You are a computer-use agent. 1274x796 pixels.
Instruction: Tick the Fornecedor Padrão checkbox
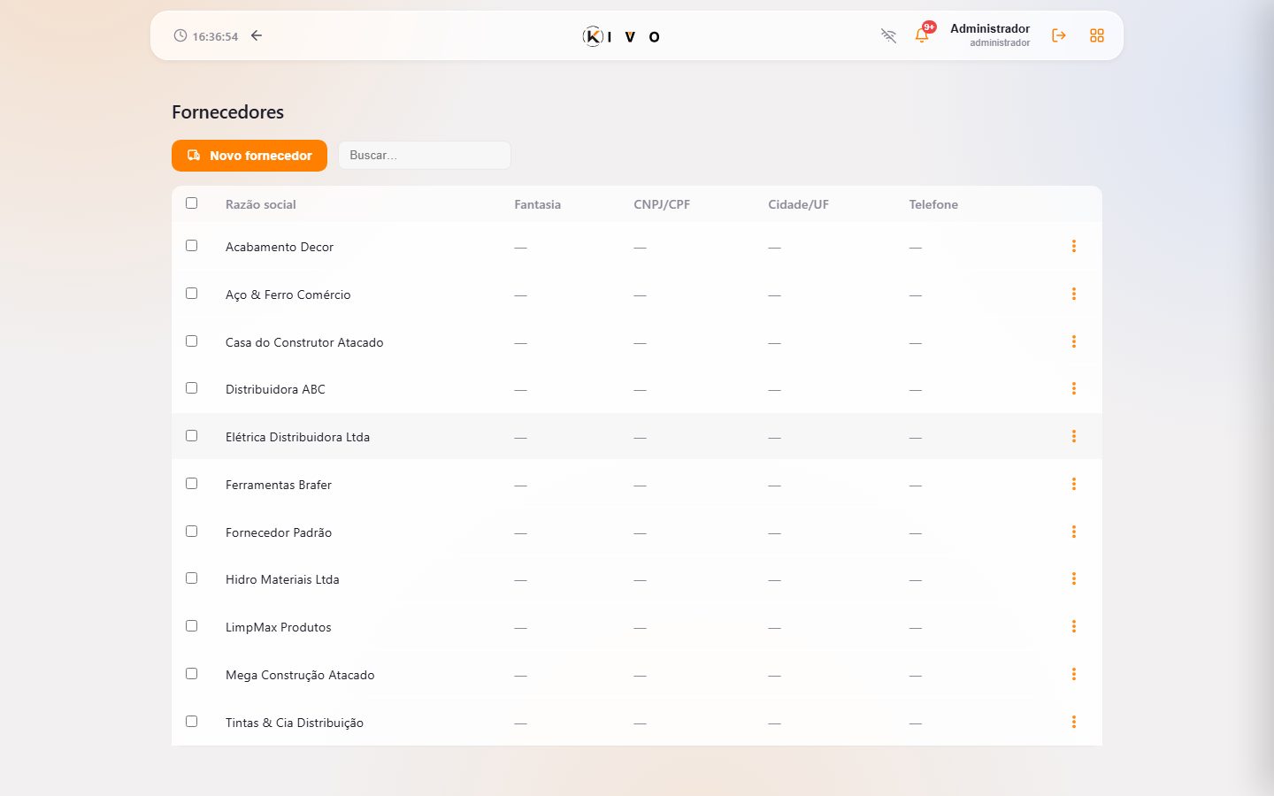191,531
